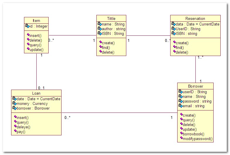Click the password : string attribute in Borrower

(x=197, y=101)
